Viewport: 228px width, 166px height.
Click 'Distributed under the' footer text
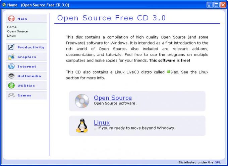point(196,162)
